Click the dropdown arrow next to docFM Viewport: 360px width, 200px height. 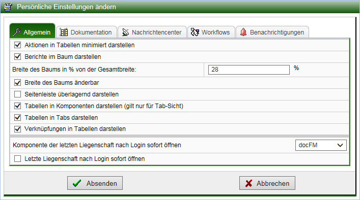point(340,145)
